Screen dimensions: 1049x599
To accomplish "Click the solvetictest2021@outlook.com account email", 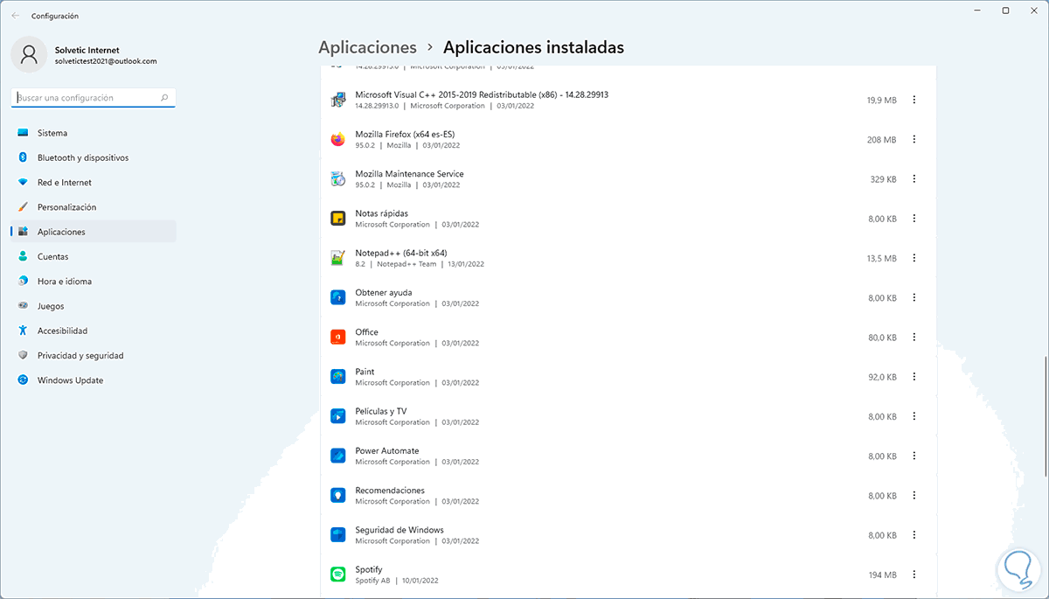I will click(x=106, y=61).
